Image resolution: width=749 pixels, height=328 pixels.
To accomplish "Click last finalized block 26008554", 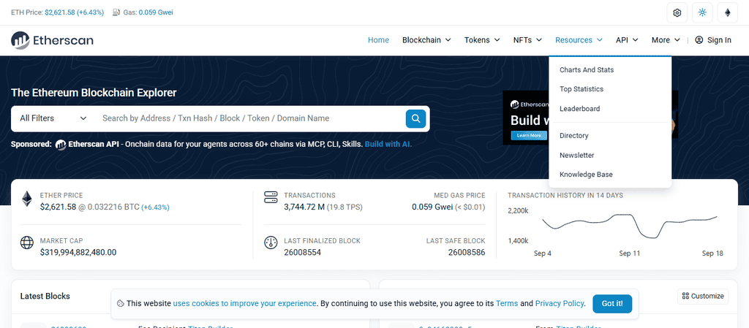I will 302,252.
